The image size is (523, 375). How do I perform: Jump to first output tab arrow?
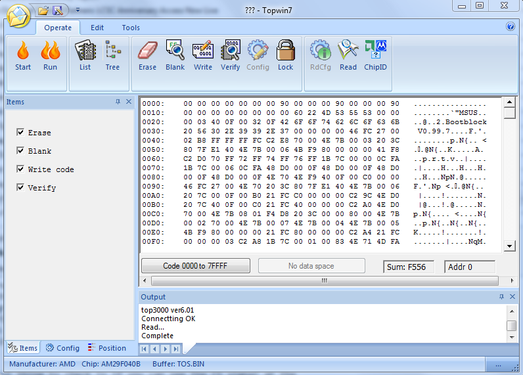144,349
